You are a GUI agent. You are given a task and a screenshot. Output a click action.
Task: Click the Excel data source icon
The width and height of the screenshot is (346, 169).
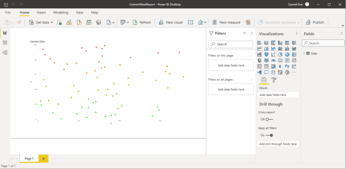(x=59, y=22)
